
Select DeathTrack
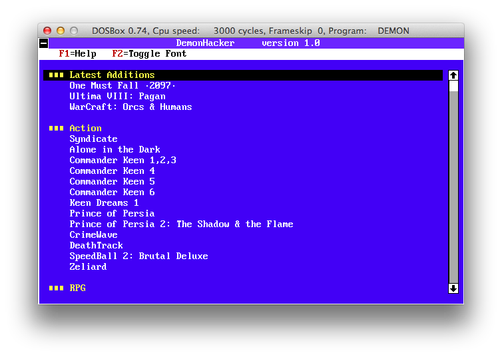(96, 246)
